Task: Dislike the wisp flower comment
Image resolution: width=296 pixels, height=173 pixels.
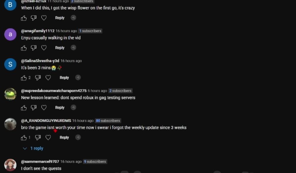Action: pos(34,18)
